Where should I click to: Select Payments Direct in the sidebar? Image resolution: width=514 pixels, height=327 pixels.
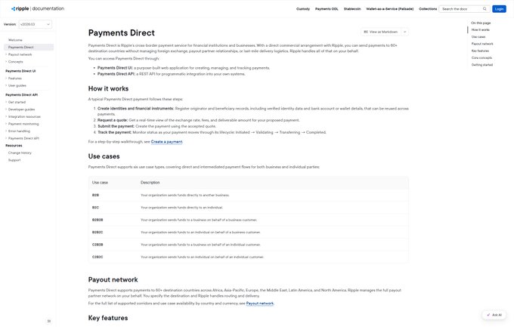click(x=29, y=47)
